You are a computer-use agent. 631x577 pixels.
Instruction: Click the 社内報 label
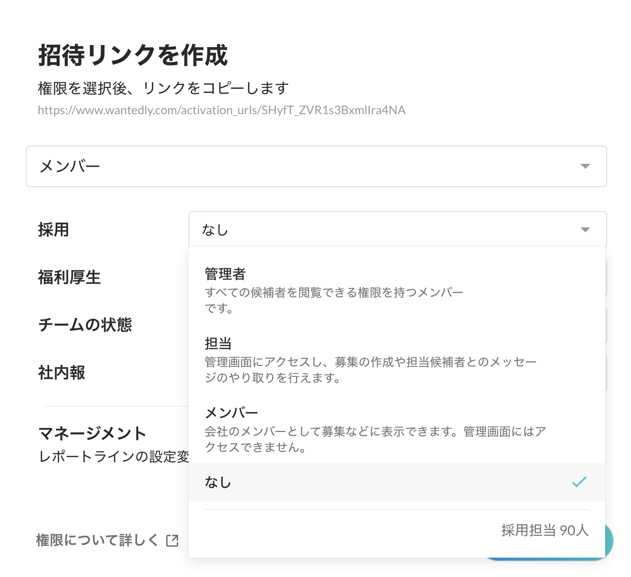(x=62, y=372)
